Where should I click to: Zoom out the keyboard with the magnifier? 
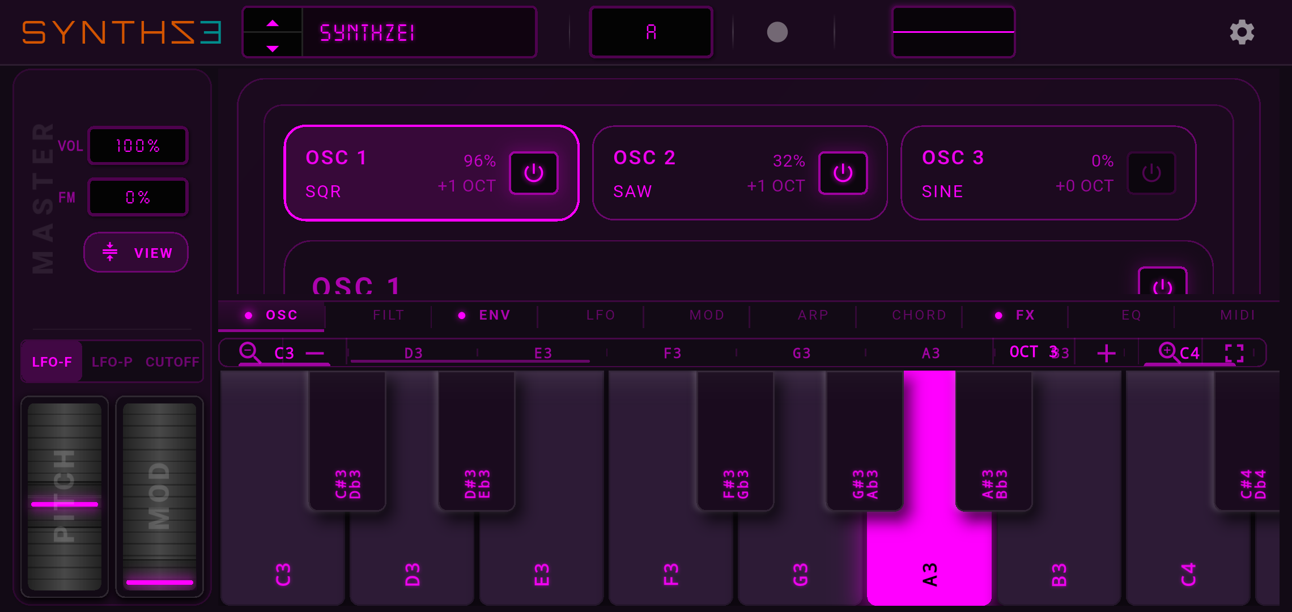click(x=249, y=352)
